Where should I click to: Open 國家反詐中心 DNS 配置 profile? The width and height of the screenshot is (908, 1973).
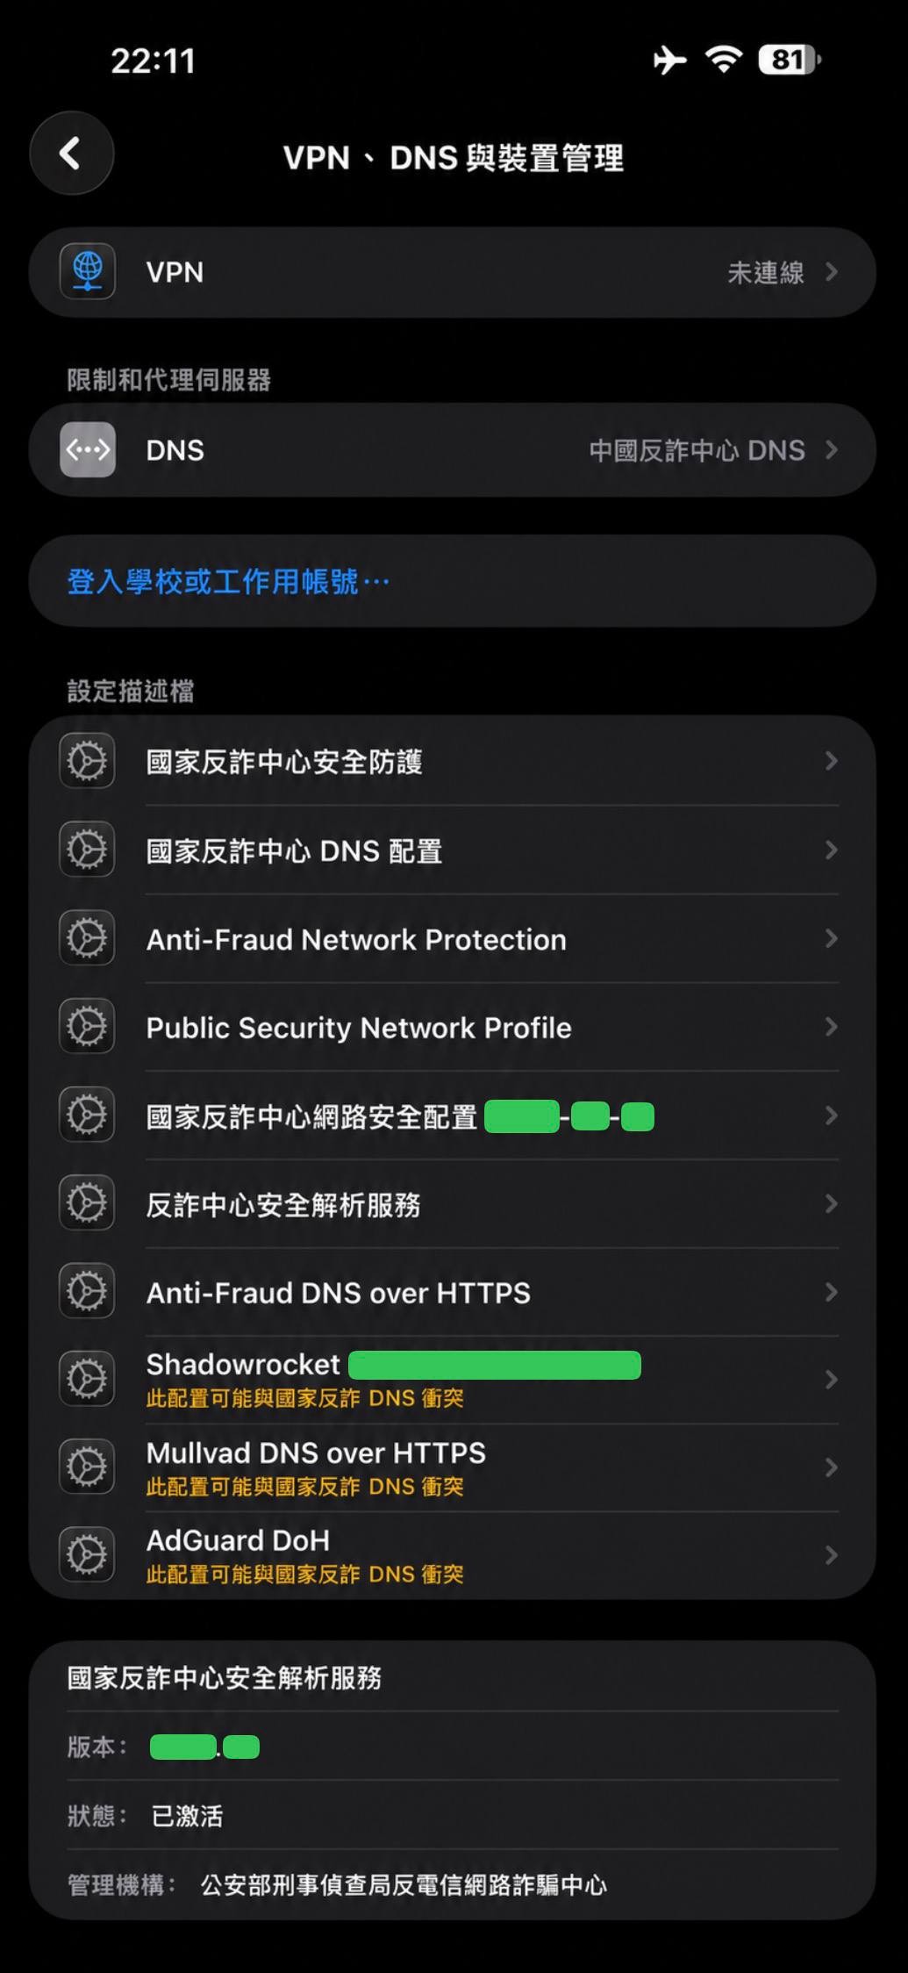[x=453, y=850]
